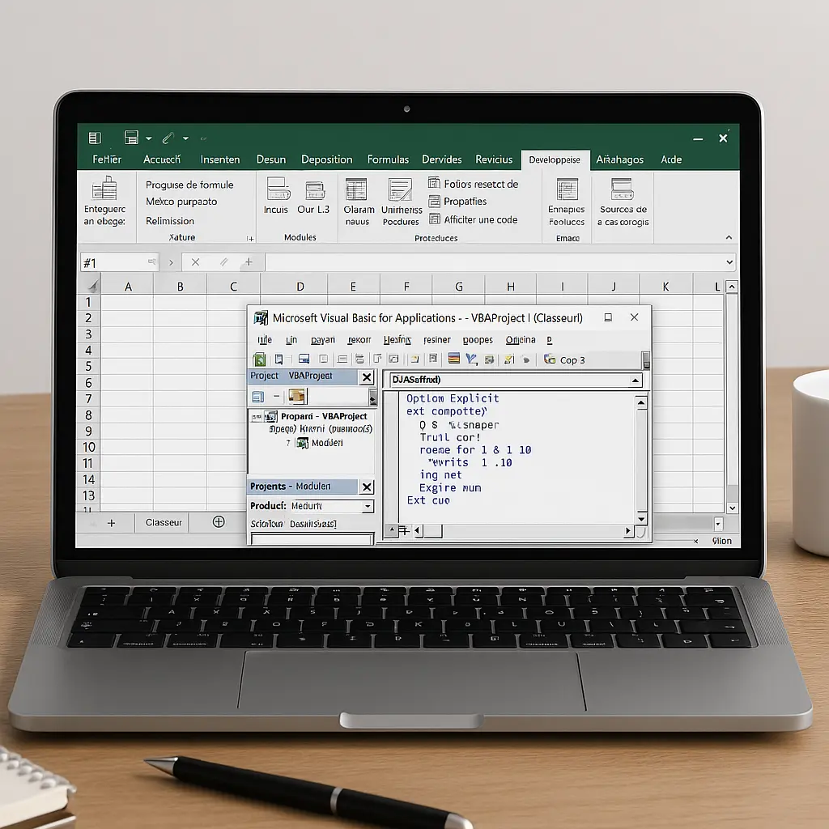Click the view code icon in Project pane
Screen dimensions: 829x829
point(258,396)
